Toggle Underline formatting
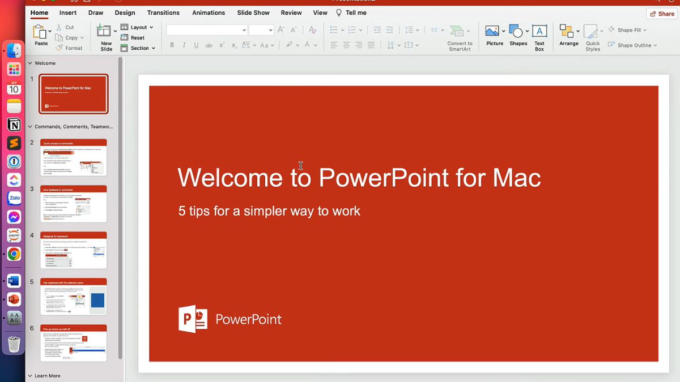 pos(196,45)
